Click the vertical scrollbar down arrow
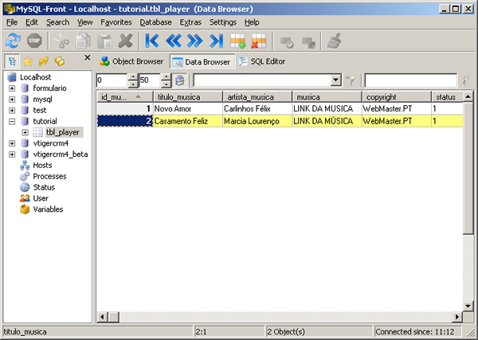This screenshot has height=340, width=478. pos(468,306)
